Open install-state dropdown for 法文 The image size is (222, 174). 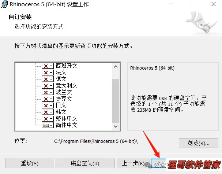coord(48,73)
